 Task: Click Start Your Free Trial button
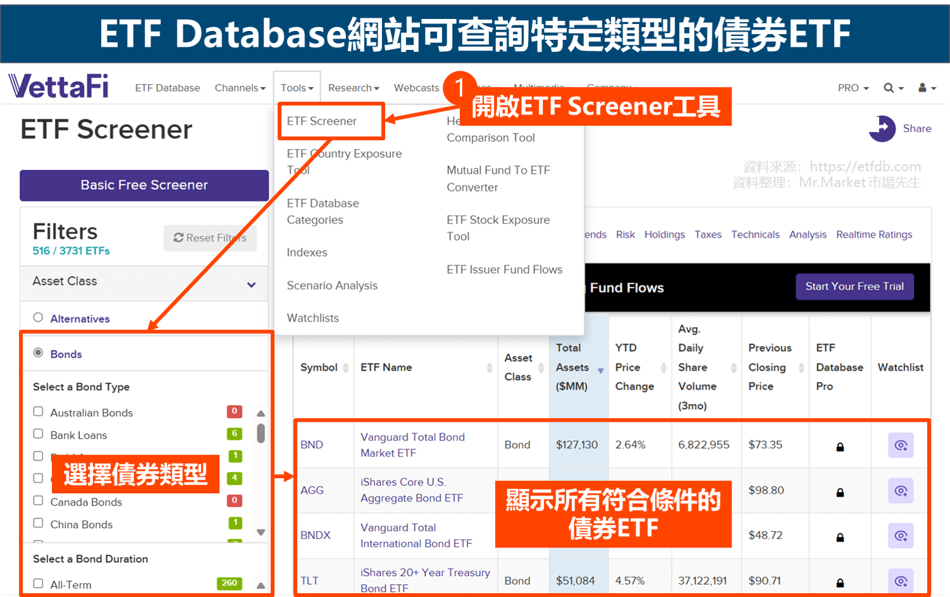854,286
